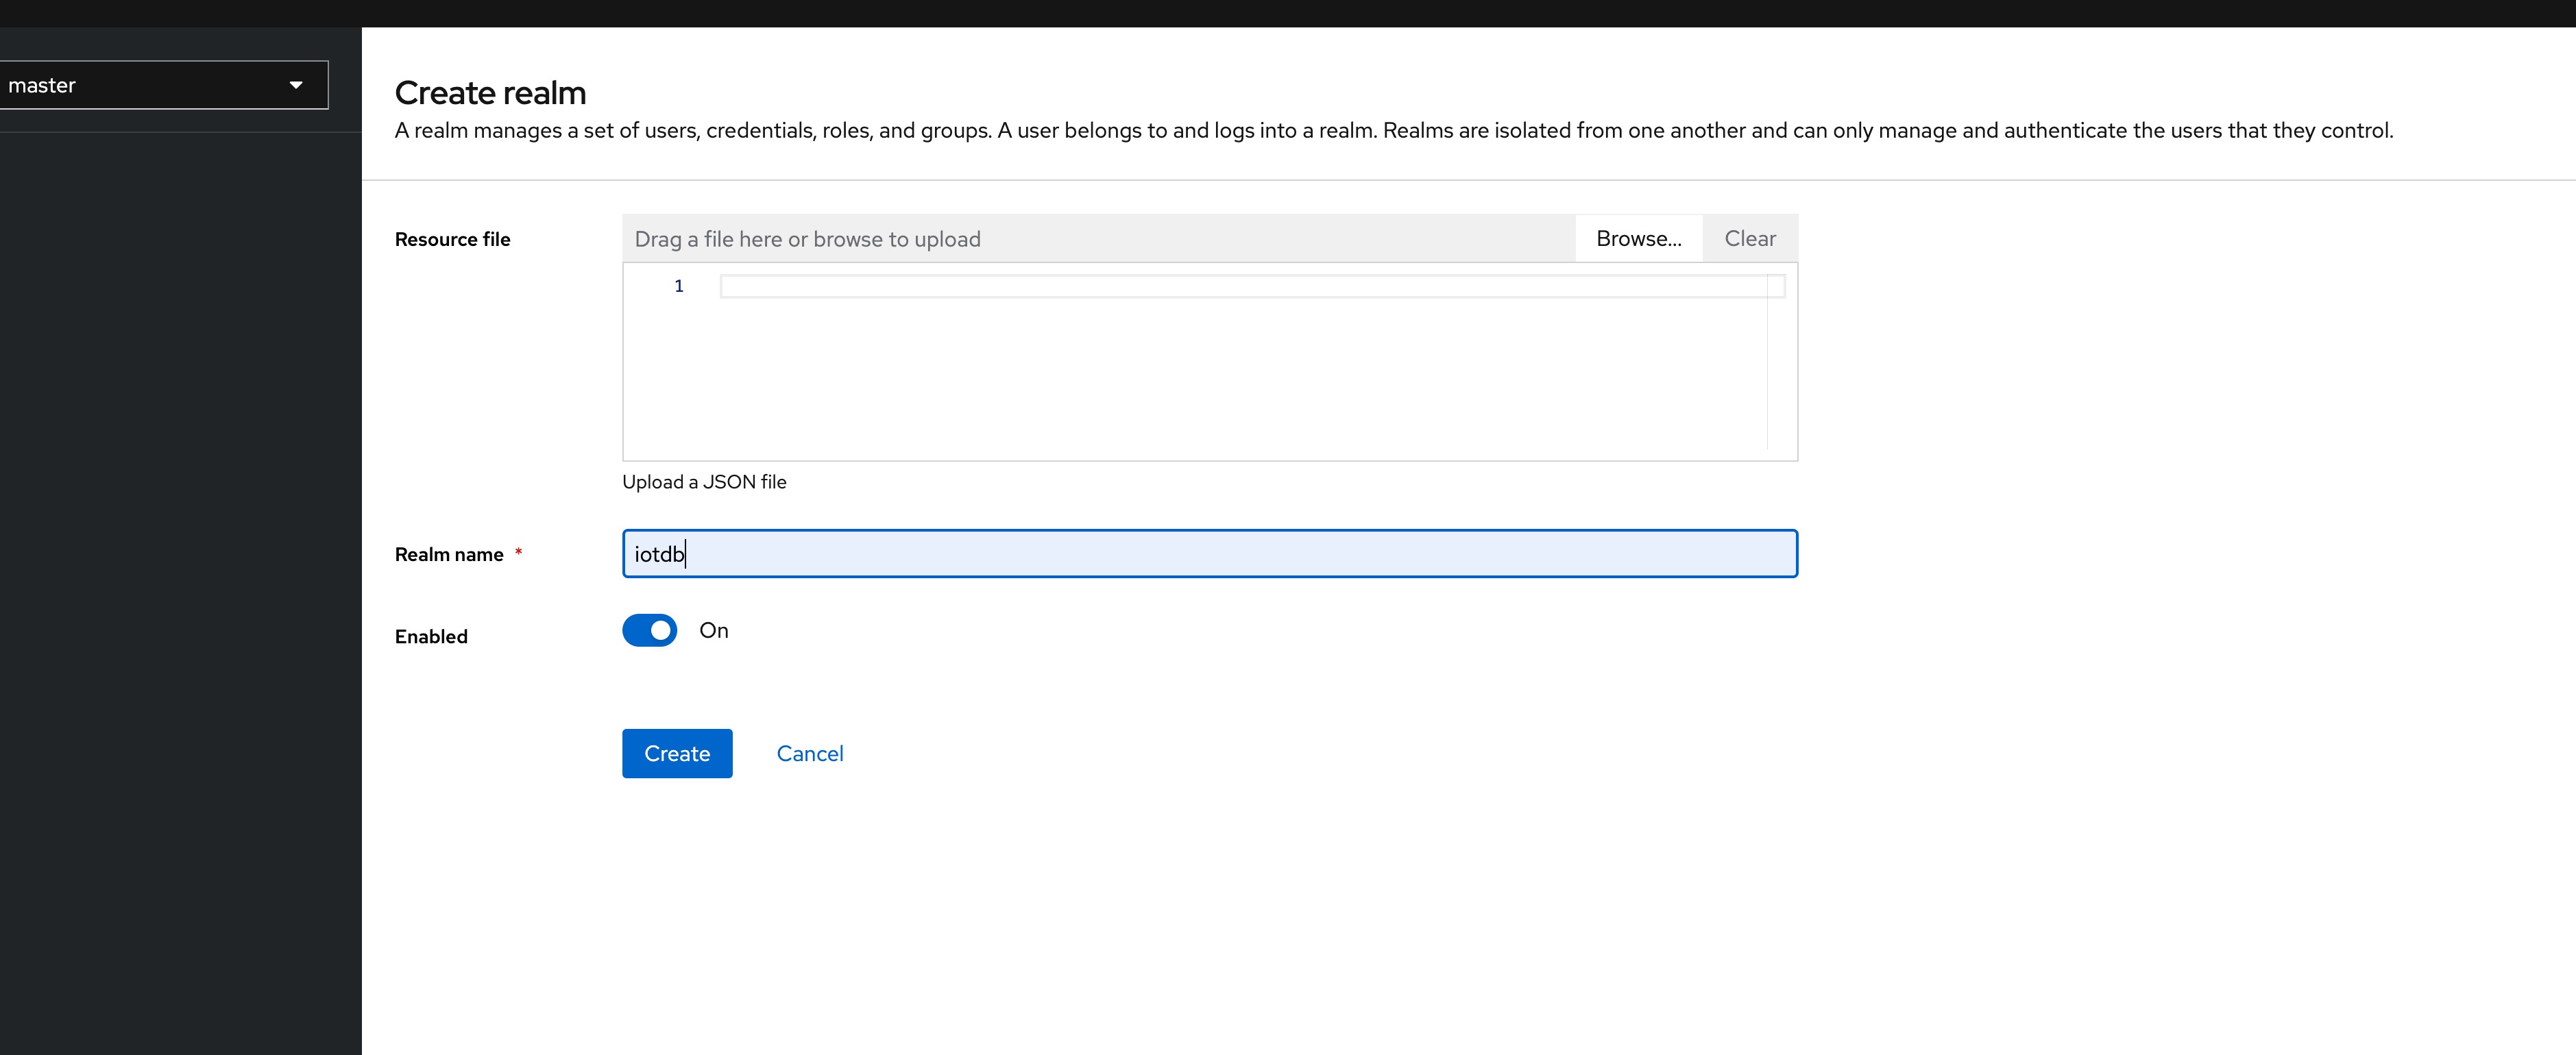Click the Cancel link

(x=809, y=754)
